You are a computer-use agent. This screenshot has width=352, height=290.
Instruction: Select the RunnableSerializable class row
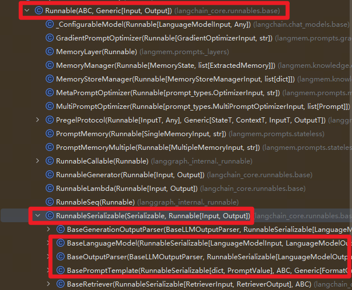pos(176,215)
